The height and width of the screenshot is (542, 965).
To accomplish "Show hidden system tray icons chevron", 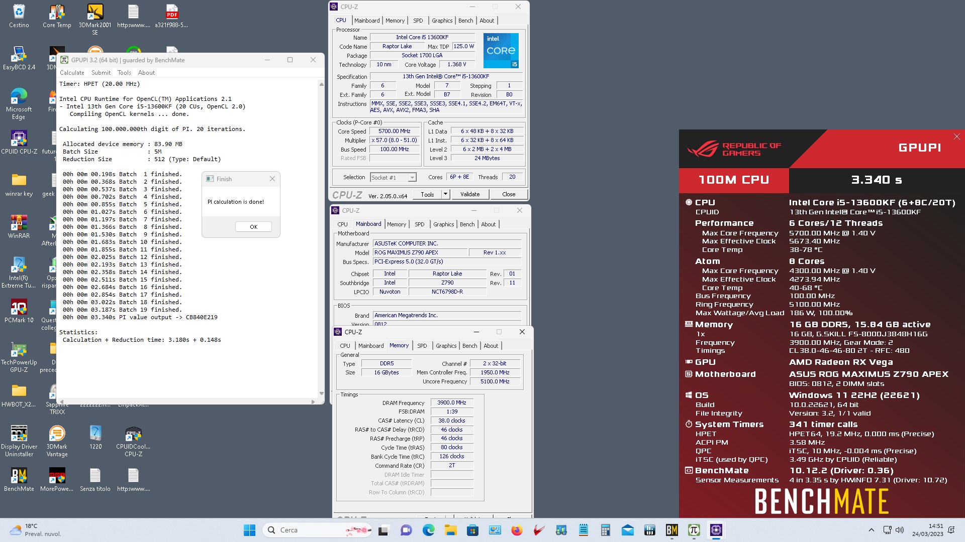I will (x=872, y=530).
